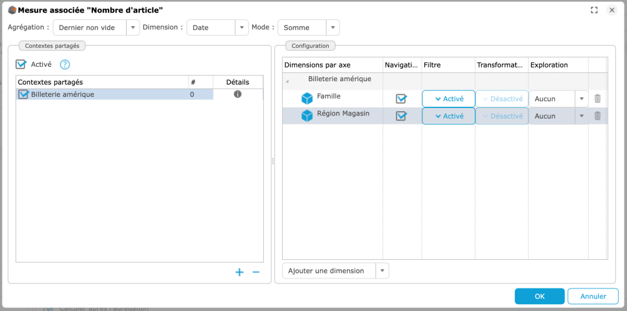Expand Ajouter une dimension dropdown
This screenshot has width=627, height=311.
382,270
